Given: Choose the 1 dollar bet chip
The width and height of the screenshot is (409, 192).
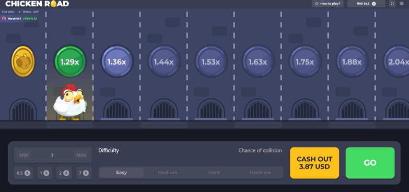Looking at the screenshot, I should 44,173.
